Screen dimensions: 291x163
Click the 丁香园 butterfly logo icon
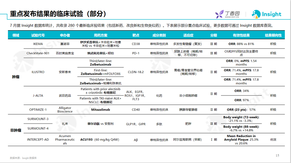(x=219, y=14)
